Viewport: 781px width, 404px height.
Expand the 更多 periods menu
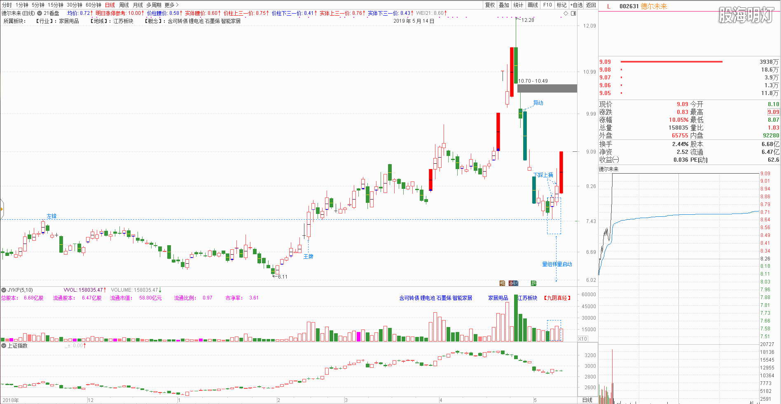(x=171, y=5)
